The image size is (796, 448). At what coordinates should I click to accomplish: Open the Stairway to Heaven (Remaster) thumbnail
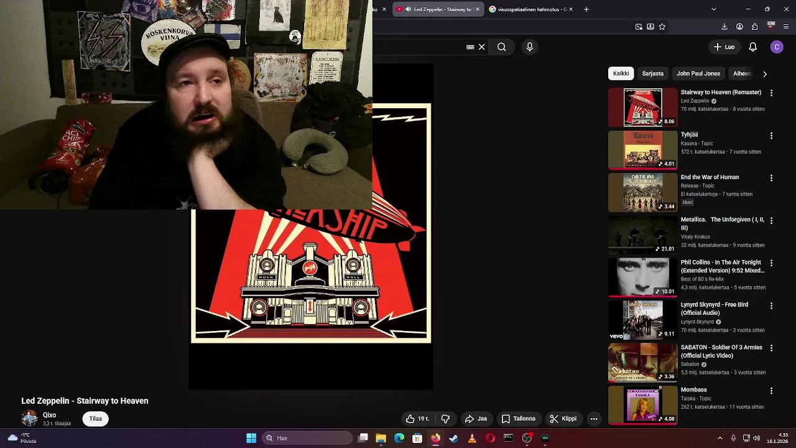(x=642, y=107)
